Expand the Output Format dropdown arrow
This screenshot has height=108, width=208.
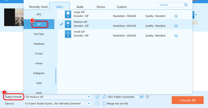click(89, 97)
